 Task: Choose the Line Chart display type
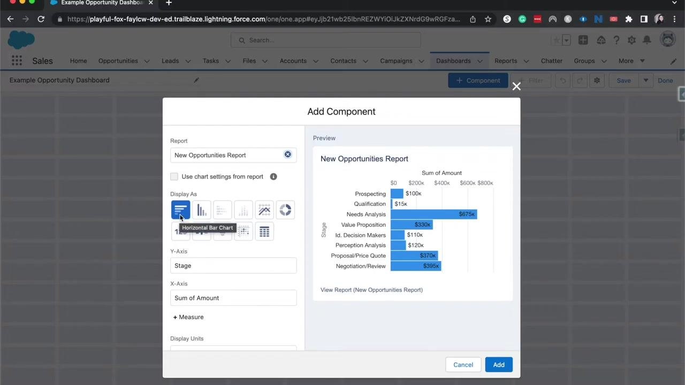(x=264, y=210)
